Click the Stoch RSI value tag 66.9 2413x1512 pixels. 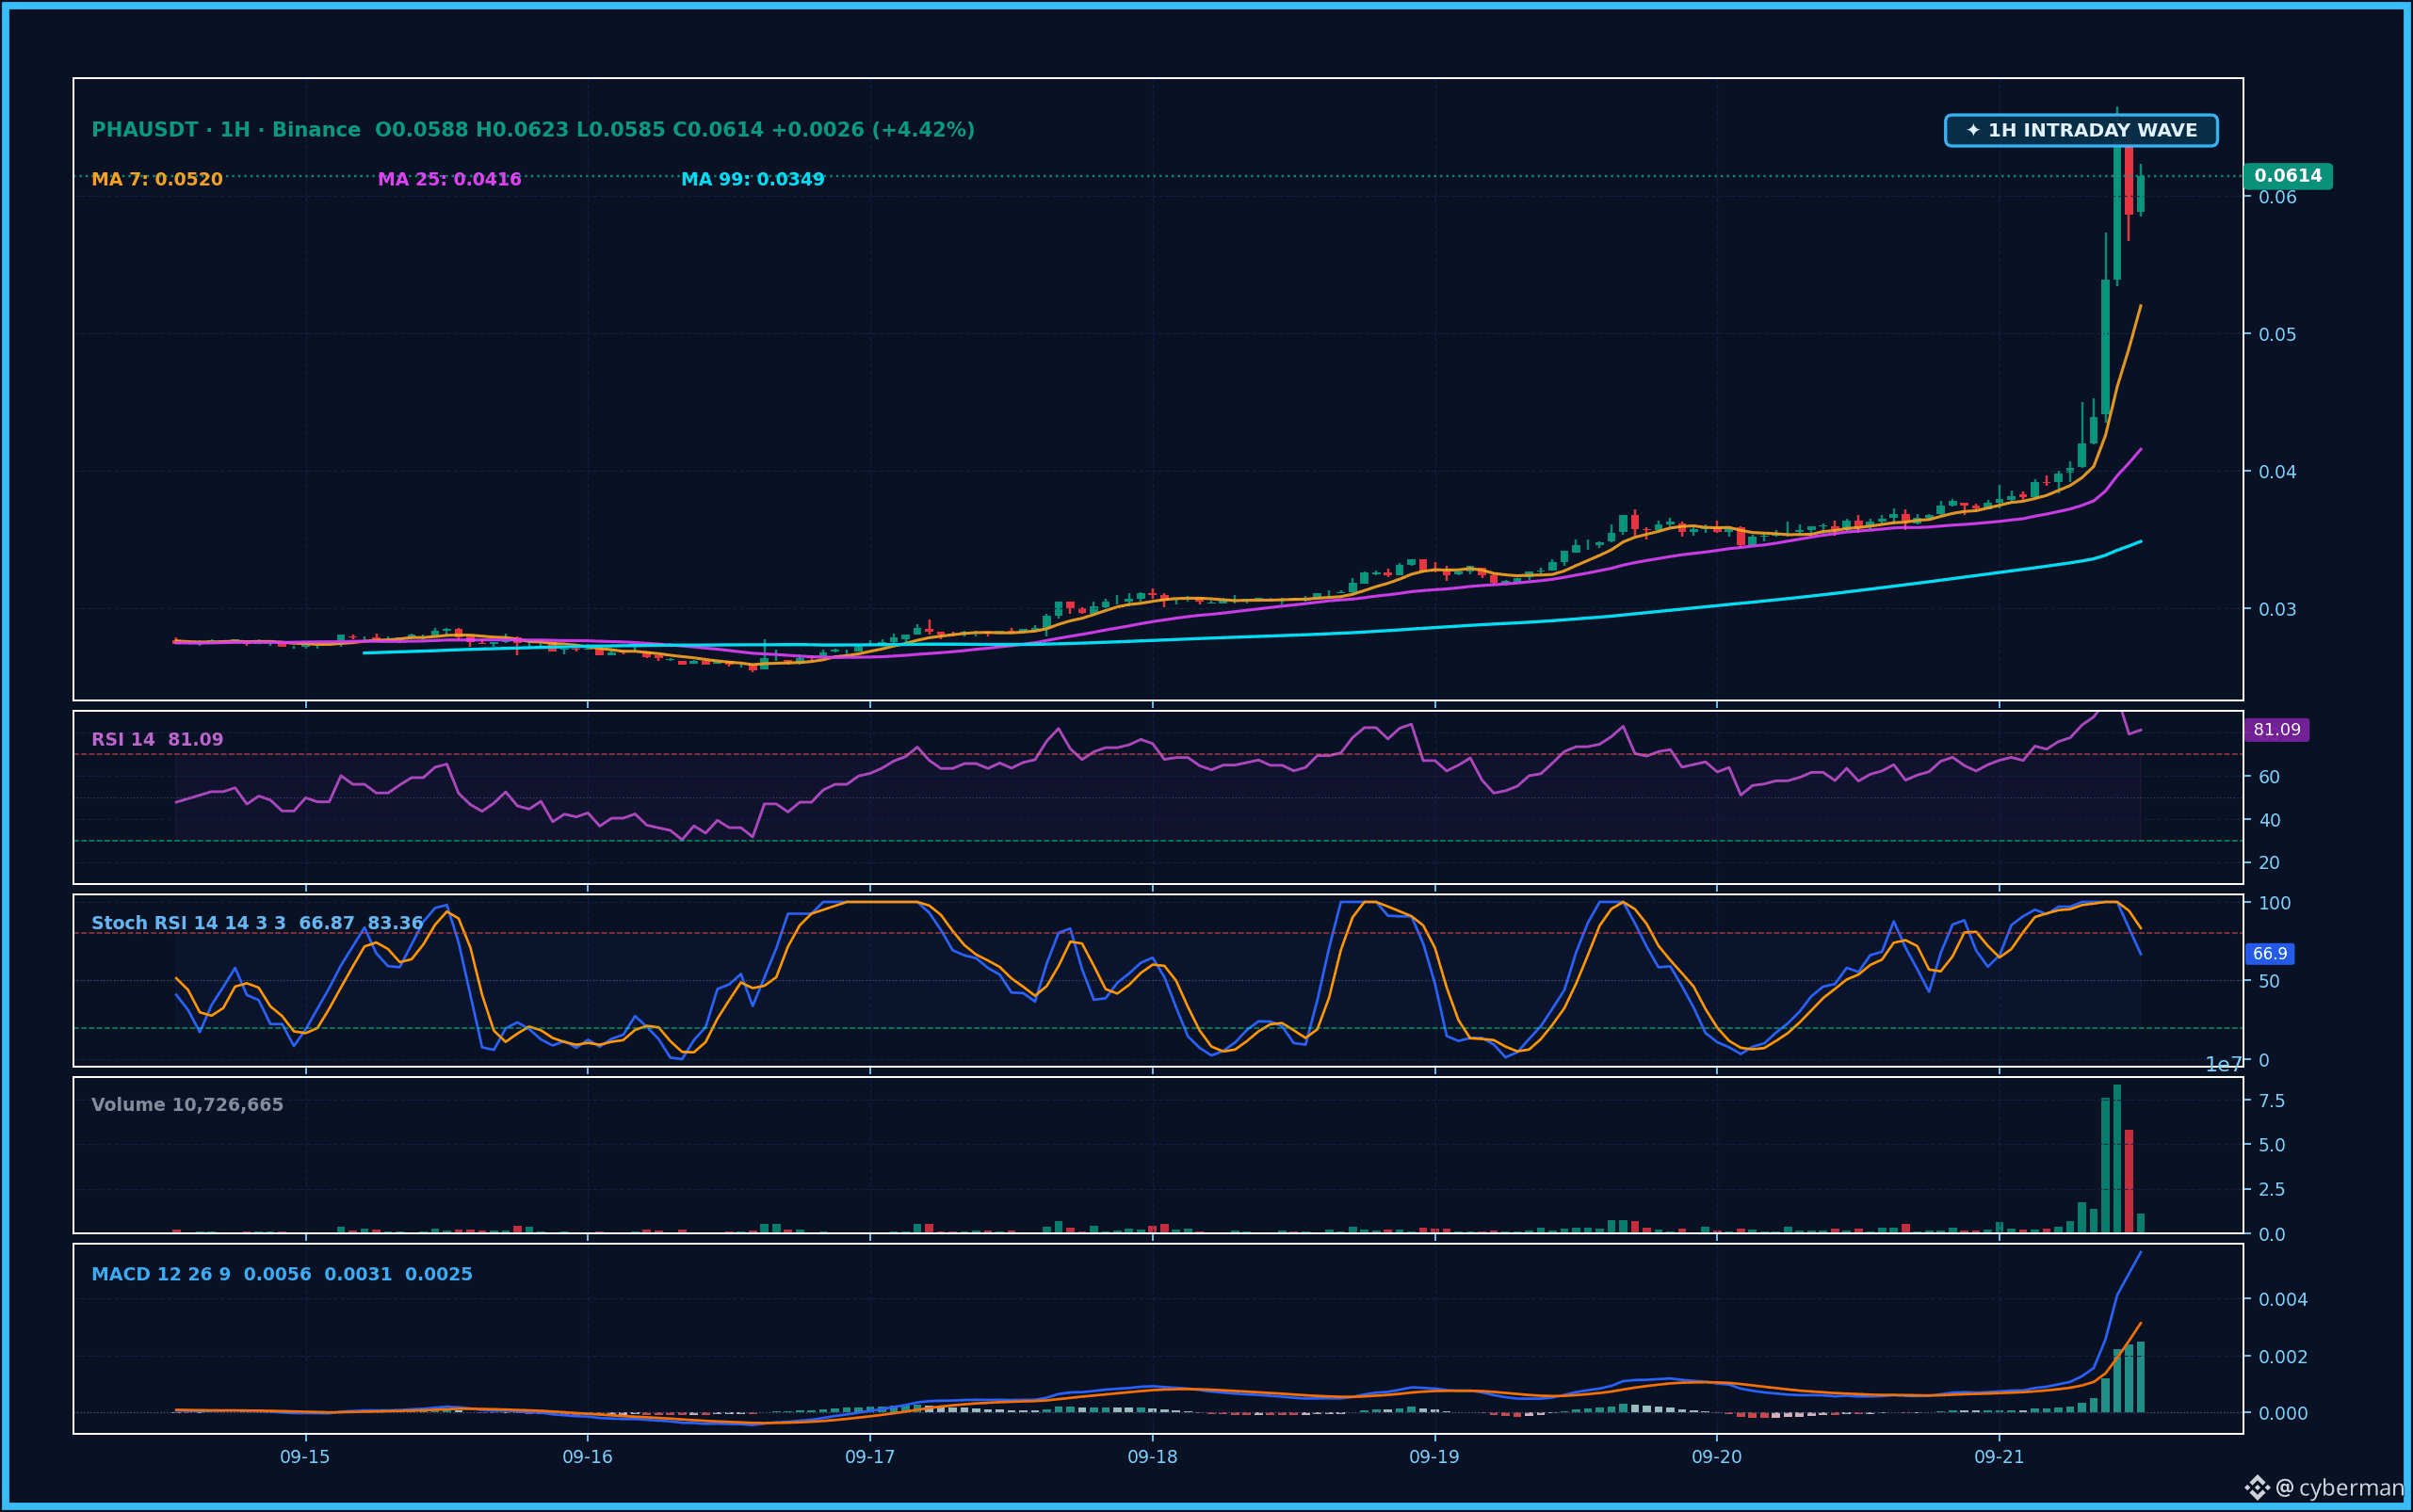click(2269, 954)
